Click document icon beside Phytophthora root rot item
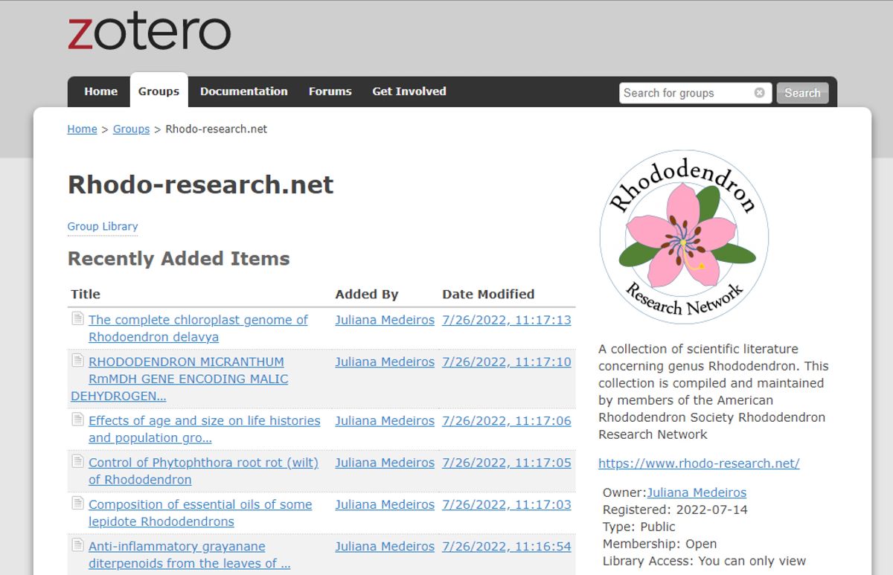Image resolution: width=893 pixels, height=575 pixels. (x=77, y=460)
